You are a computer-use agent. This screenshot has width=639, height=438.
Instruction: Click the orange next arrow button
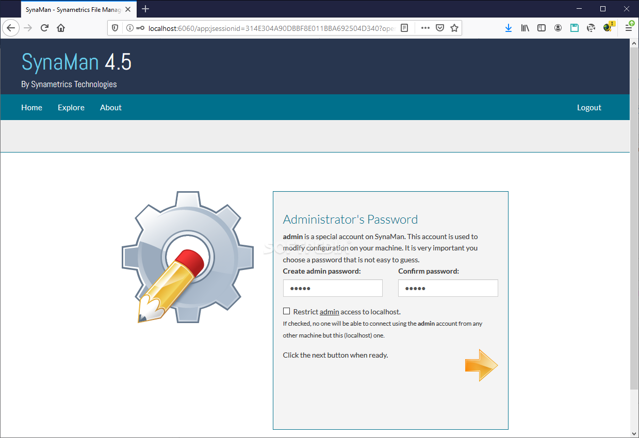[481, 365]
